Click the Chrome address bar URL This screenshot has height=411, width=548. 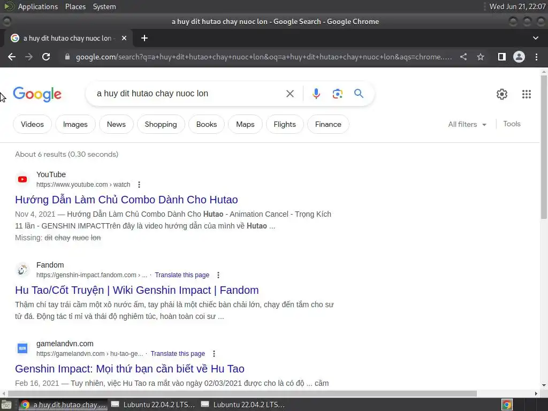(x=263, y=57)
